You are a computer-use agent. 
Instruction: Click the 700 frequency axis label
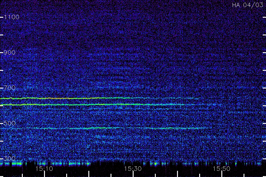point(9,88)
